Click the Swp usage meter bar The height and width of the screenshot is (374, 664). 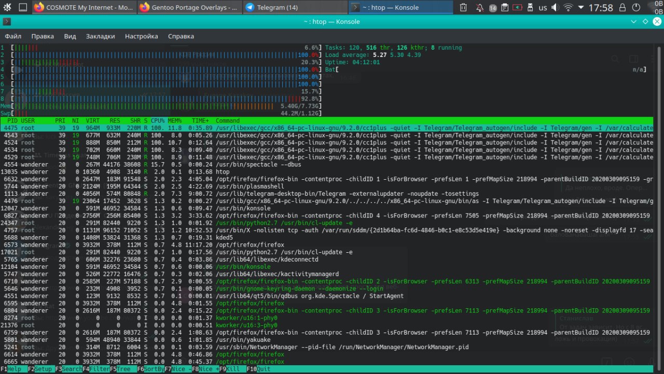[161, 113]
